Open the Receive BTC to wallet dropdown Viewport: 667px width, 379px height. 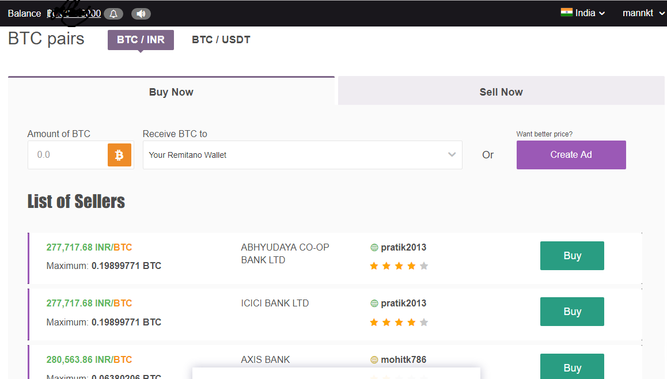[302, 155]
